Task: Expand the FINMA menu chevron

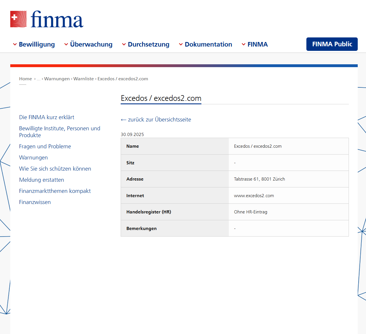Action: (244, 44)
